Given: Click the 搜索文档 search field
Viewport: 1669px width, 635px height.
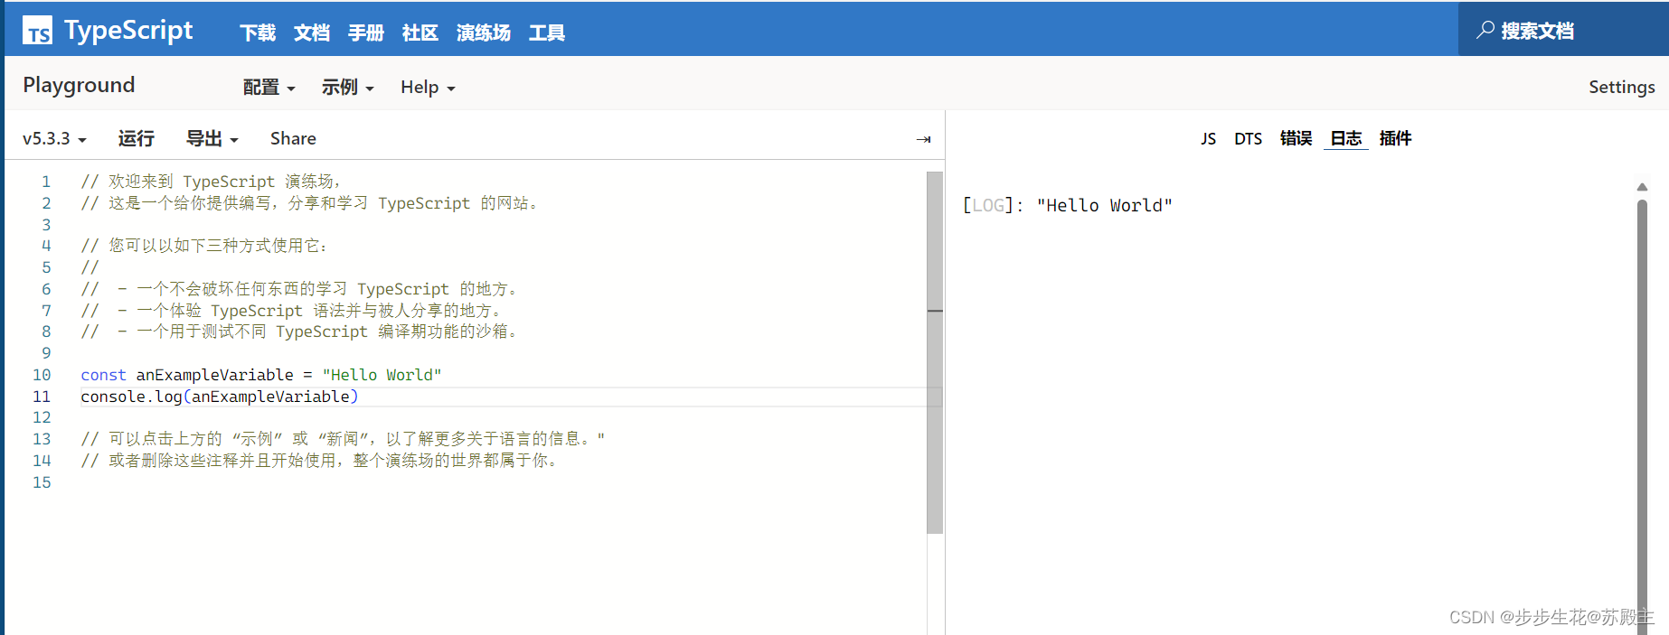Looking at the screenshot, I should (1563, 30).
